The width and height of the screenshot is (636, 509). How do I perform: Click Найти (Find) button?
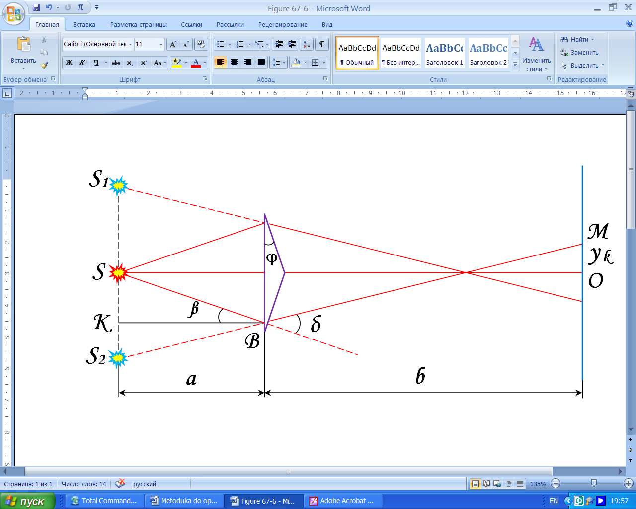coord(577,39)
